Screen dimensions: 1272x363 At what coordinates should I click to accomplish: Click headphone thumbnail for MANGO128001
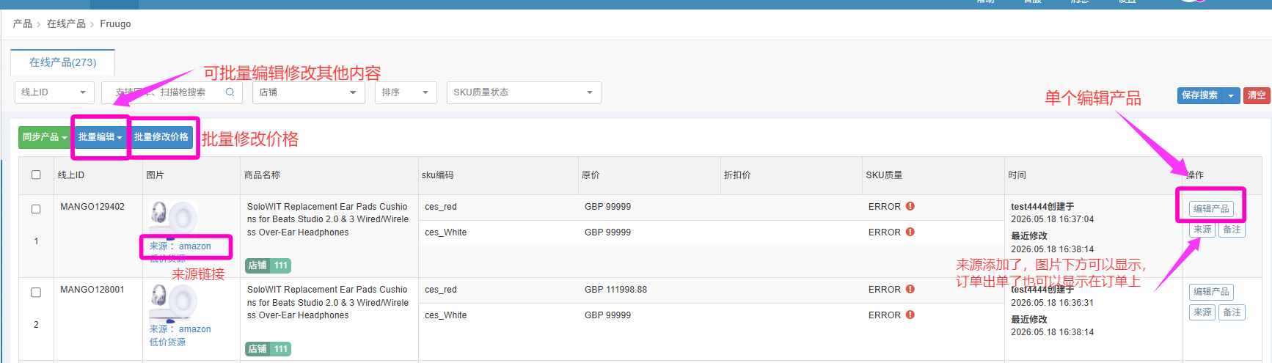point(173,303)
